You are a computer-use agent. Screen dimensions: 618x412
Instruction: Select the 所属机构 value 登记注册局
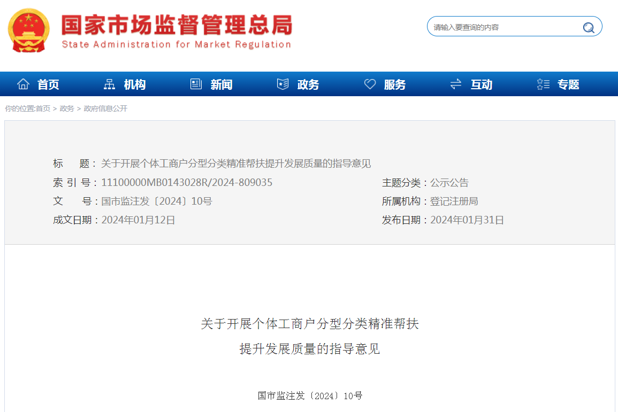[x=454, y=201]
